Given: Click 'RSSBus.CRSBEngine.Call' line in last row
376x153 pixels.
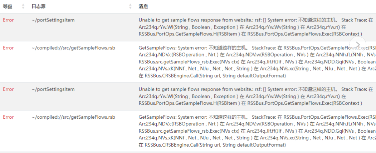Looking at the screenshot, I should point(212,145).
